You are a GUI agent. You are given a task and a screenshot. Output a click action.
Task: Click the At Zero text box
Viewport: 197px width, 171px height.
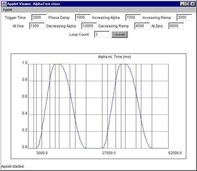pyautogui.click(x=176, y=26)
